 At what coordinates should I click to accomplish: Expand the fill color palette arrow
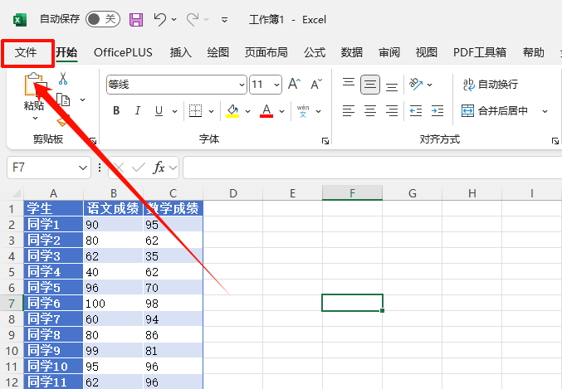coord(247,111)
